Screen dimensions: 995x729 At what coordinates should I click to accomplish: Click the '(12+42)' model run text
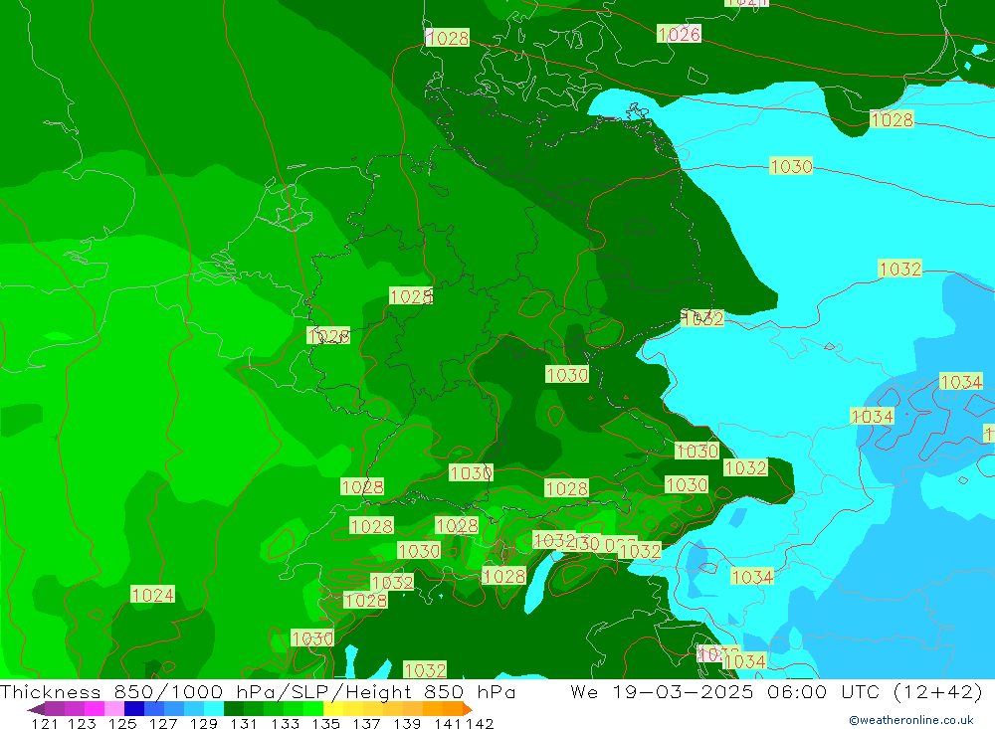point(938,691)
